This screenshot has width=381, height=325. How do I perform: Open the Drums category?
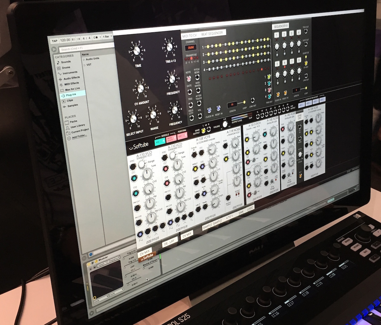tap(66, 67)
